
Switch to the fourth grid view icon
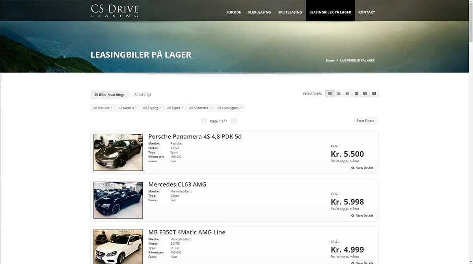click(x=356, y=94)
